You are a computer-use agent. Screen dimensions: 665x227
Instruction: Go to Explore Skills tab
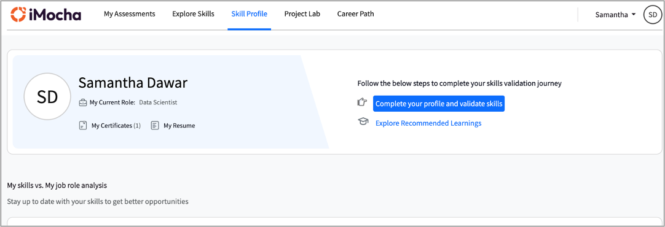(x=194, y=14)
